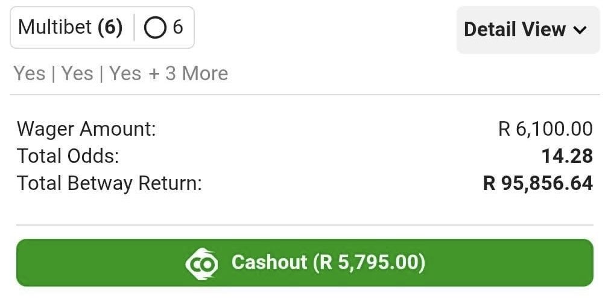608x298 pixels.
Task: Open the Detail View dropdown
Action: pos(528,30)
